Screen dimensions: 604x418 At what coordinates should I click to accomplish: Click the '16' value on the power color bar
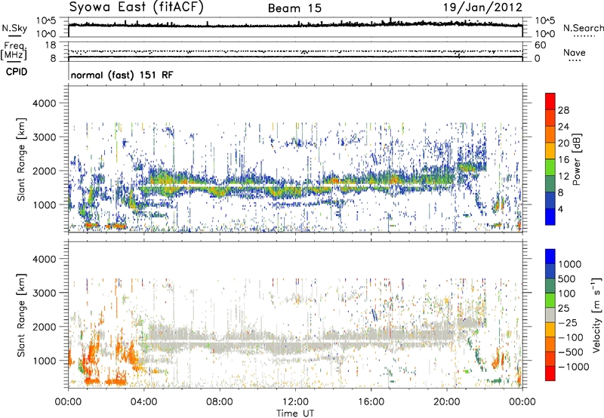(x=563, y=160)
